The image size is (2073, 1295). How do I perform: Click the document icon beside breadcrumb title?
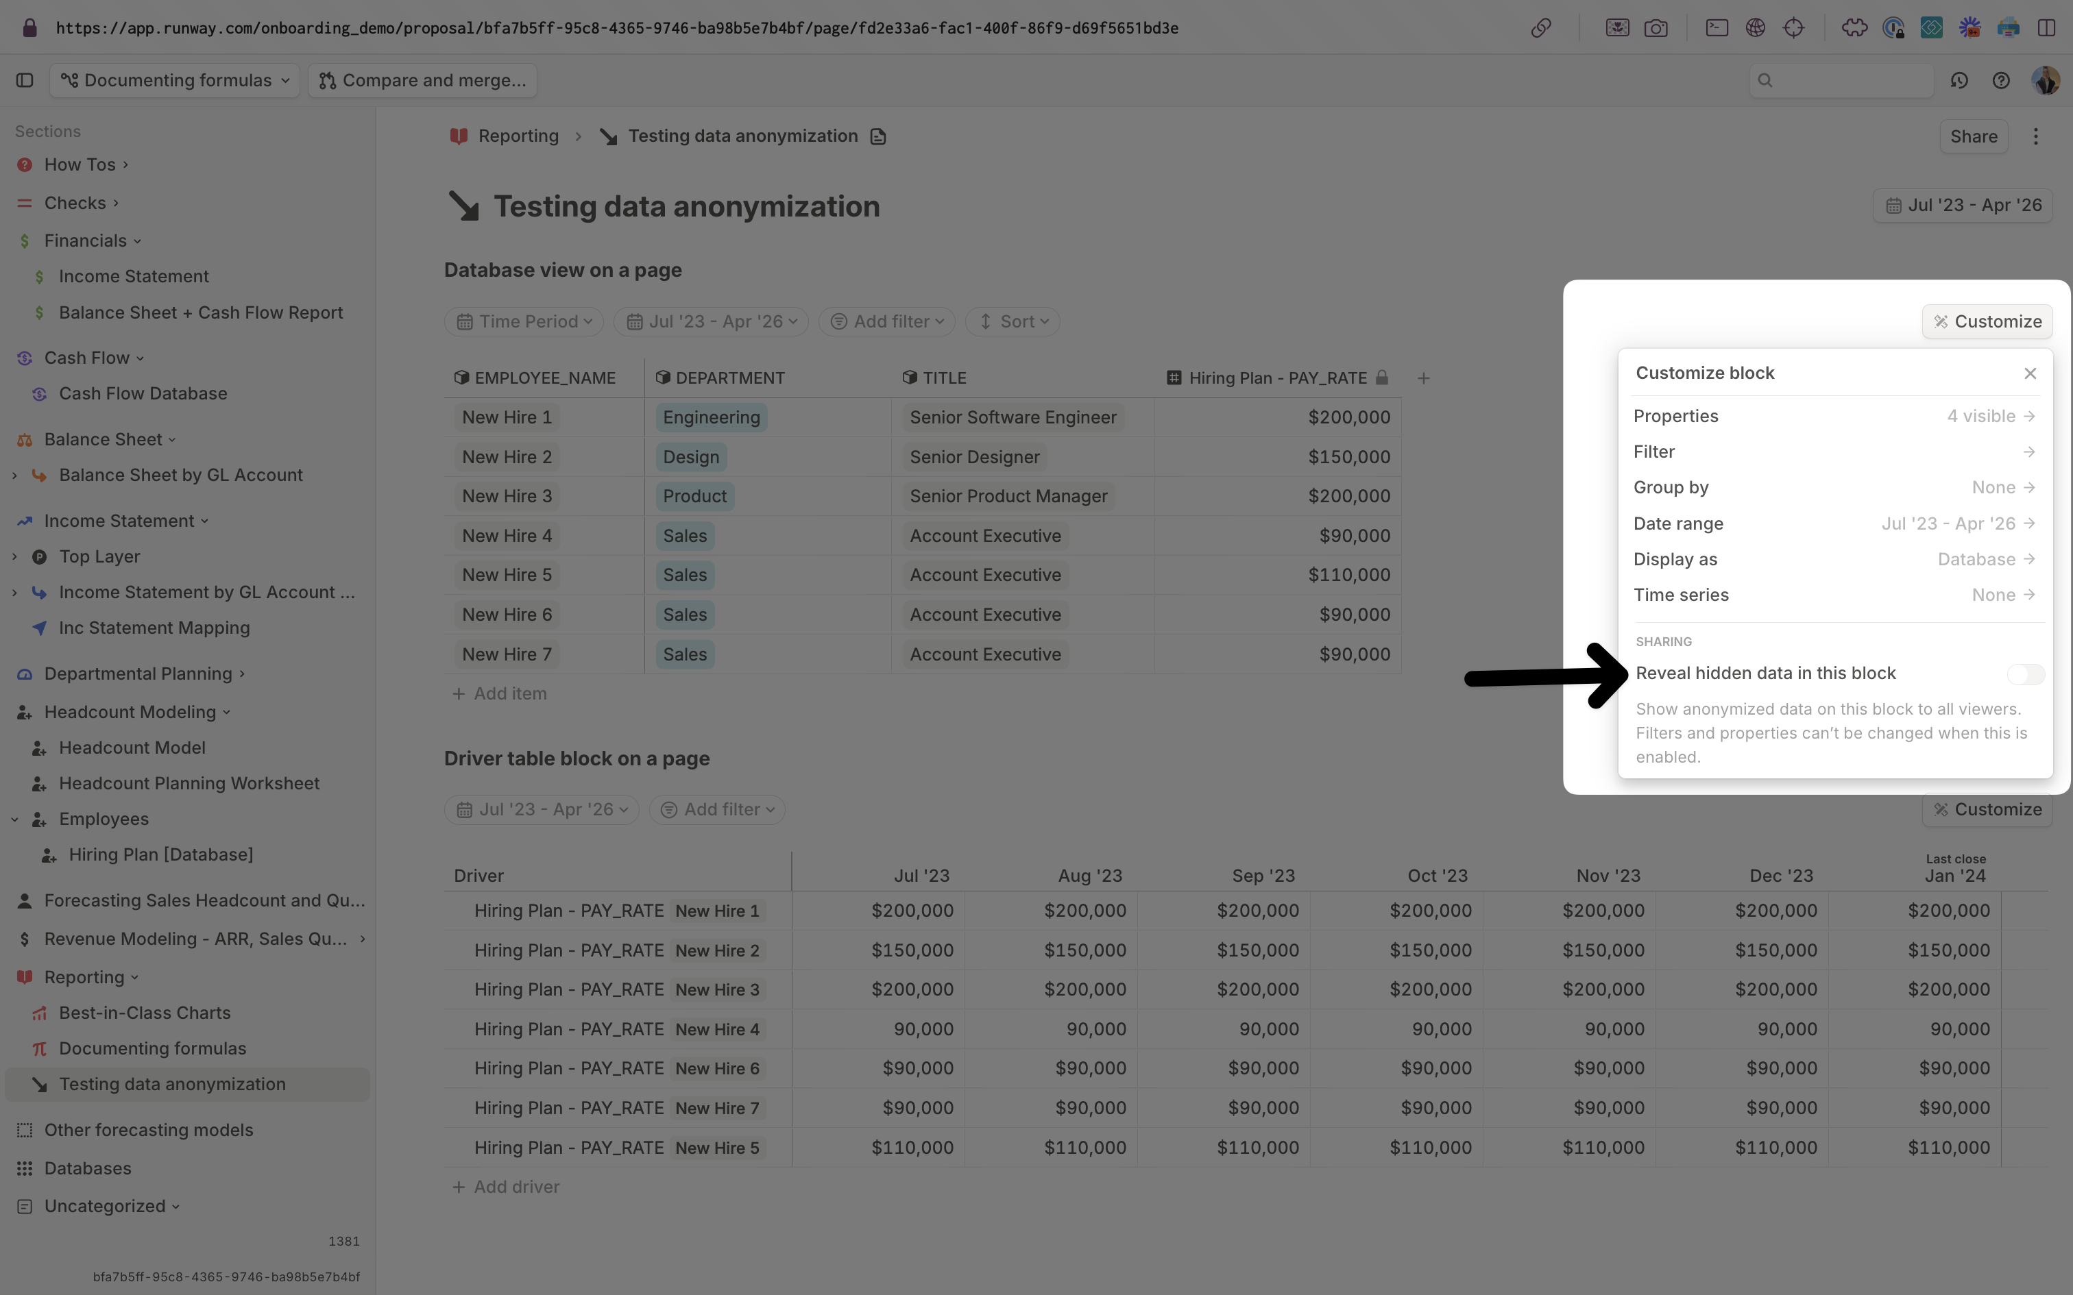click(x=878, y=137)
